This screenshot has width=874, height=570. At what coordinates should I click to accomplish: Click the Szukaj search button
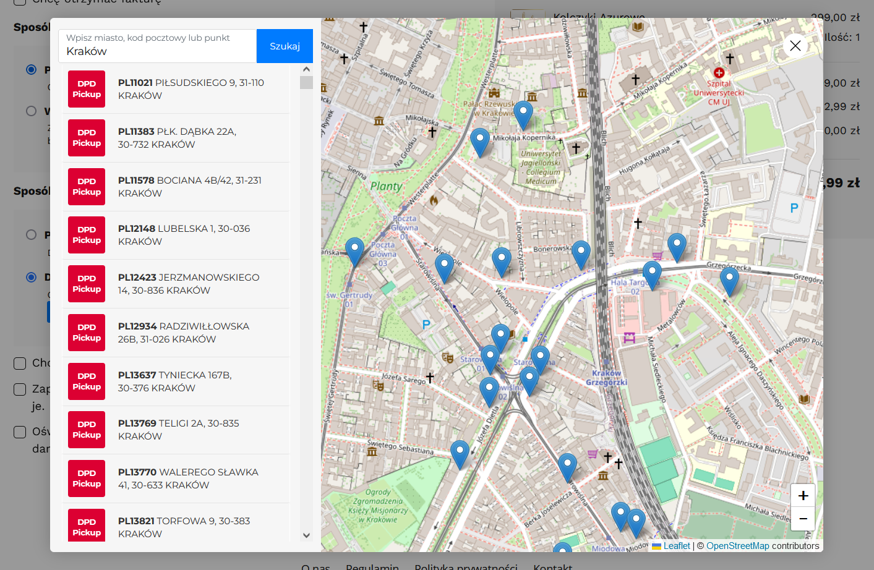(285, 46)
